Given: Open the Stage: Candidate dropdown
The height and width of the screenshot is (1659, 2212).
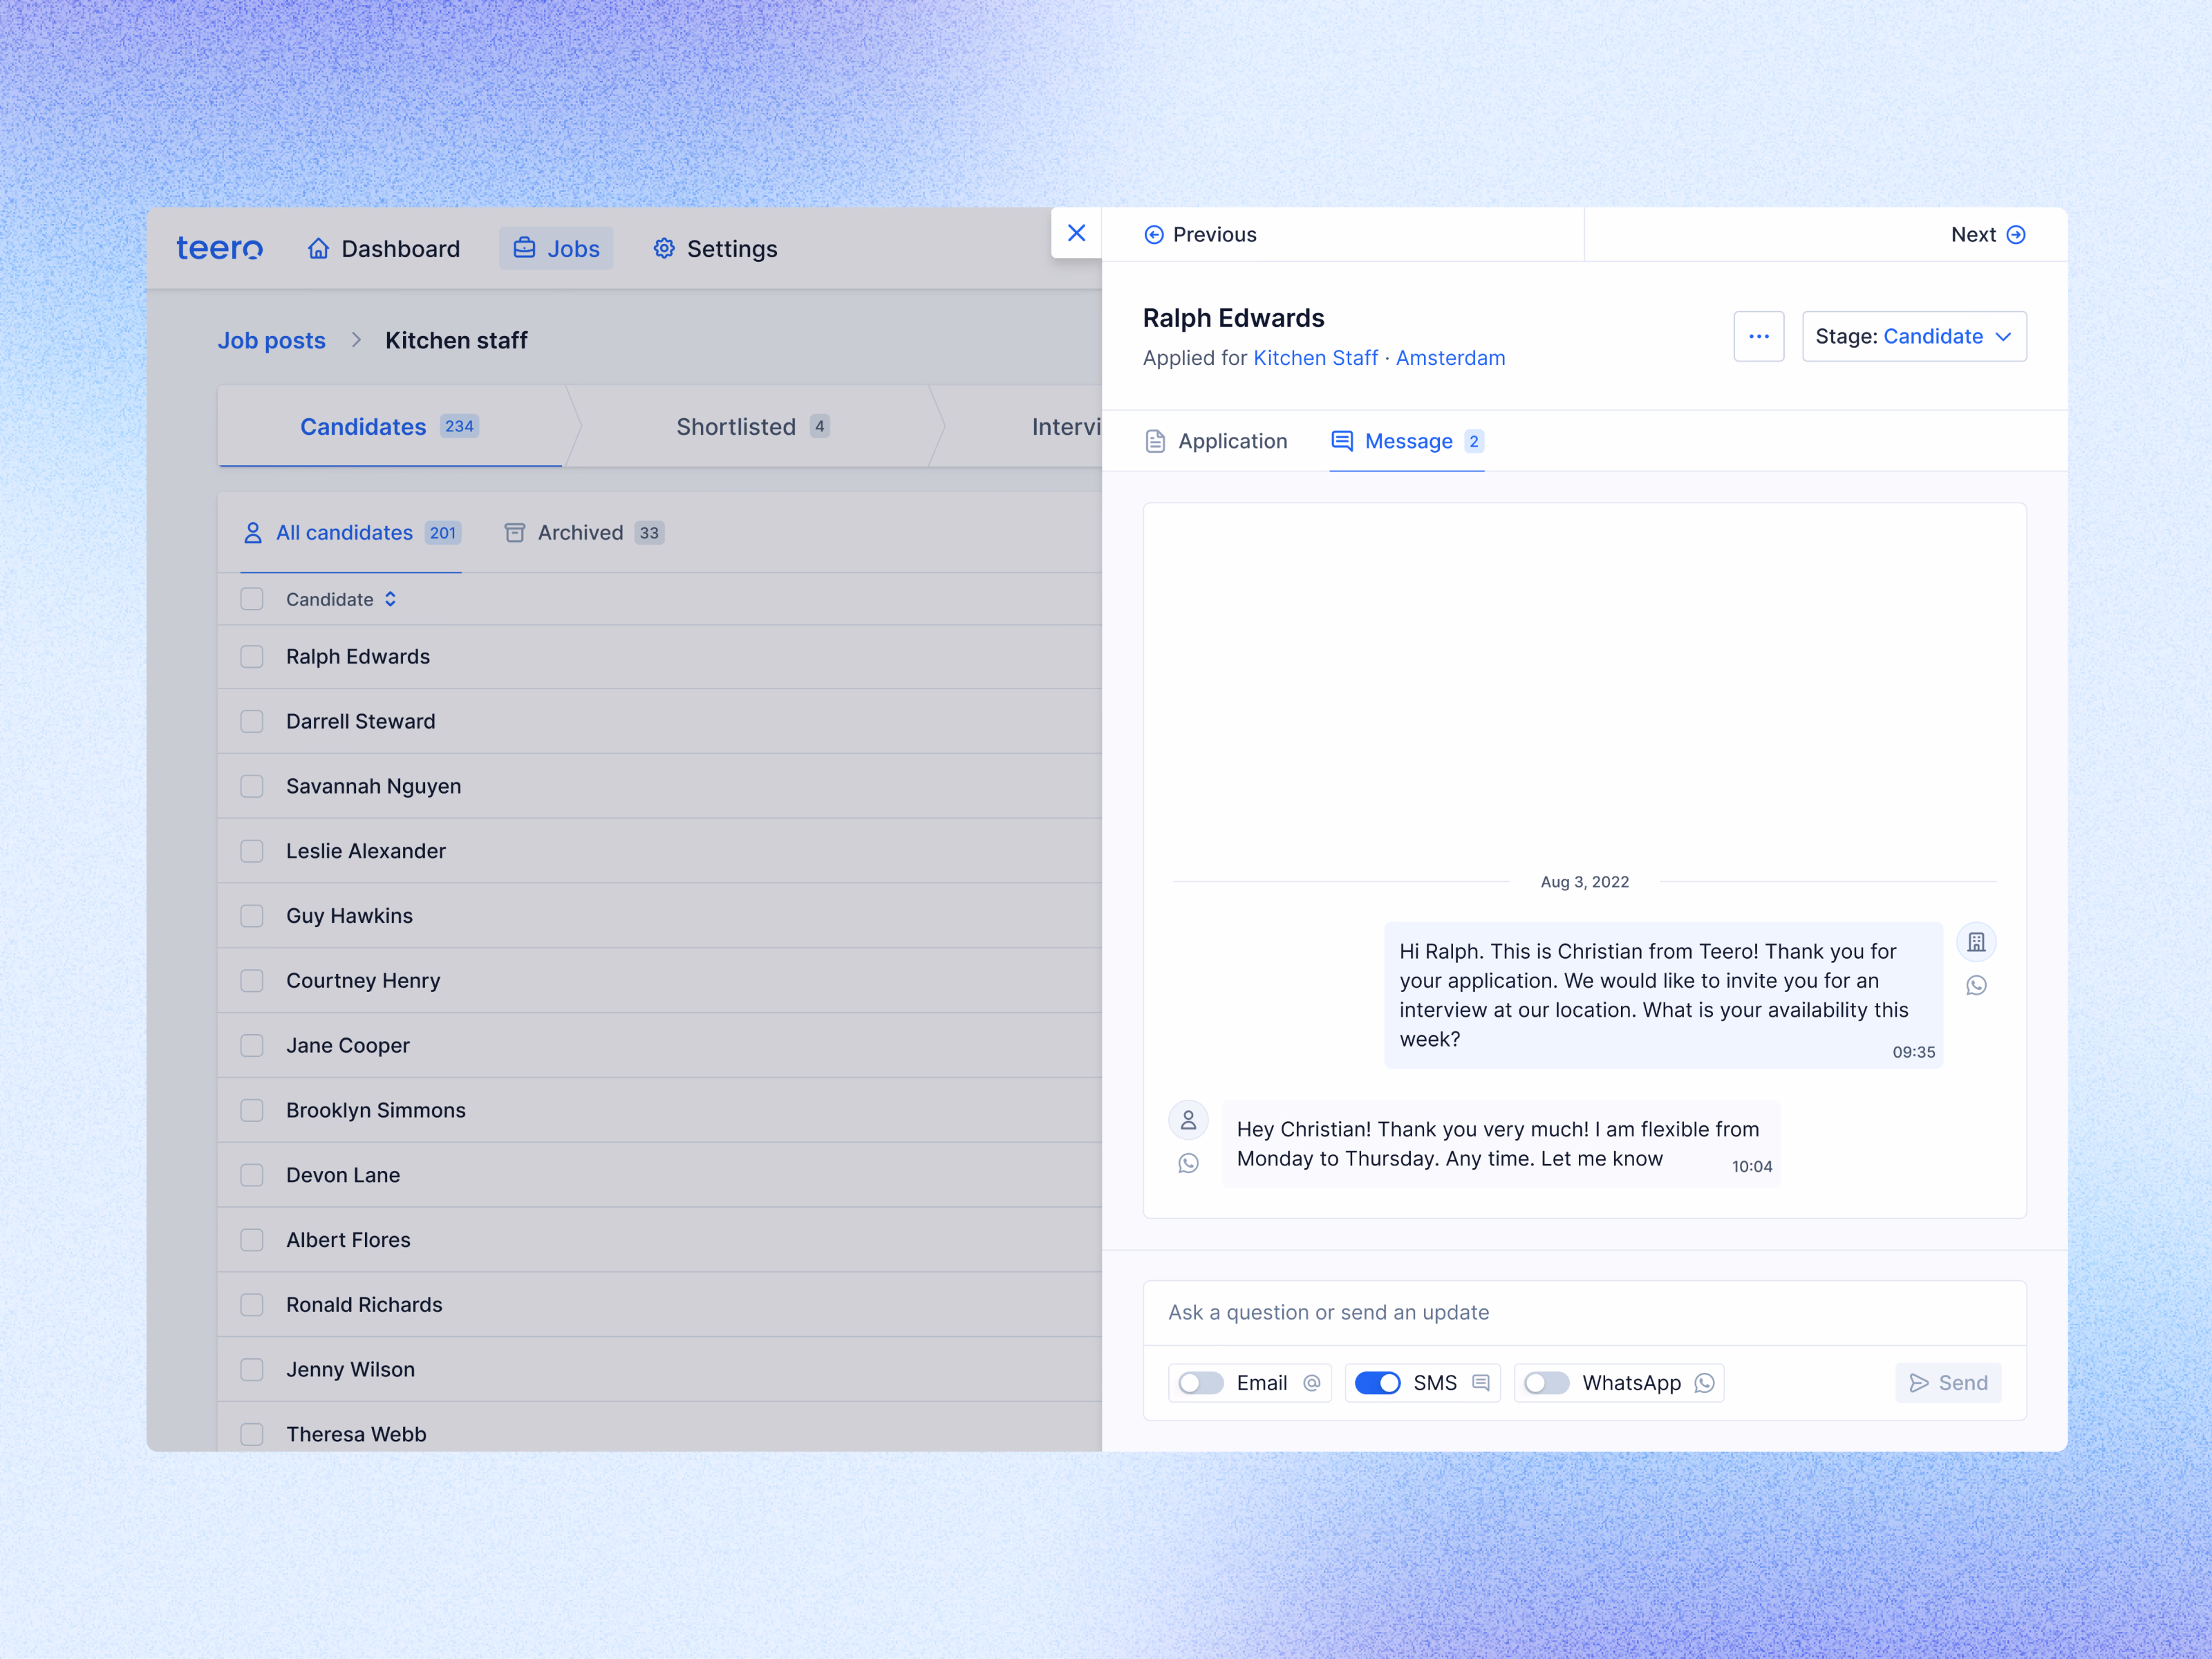Looking at the screenshot, I should coord(1914,336).
